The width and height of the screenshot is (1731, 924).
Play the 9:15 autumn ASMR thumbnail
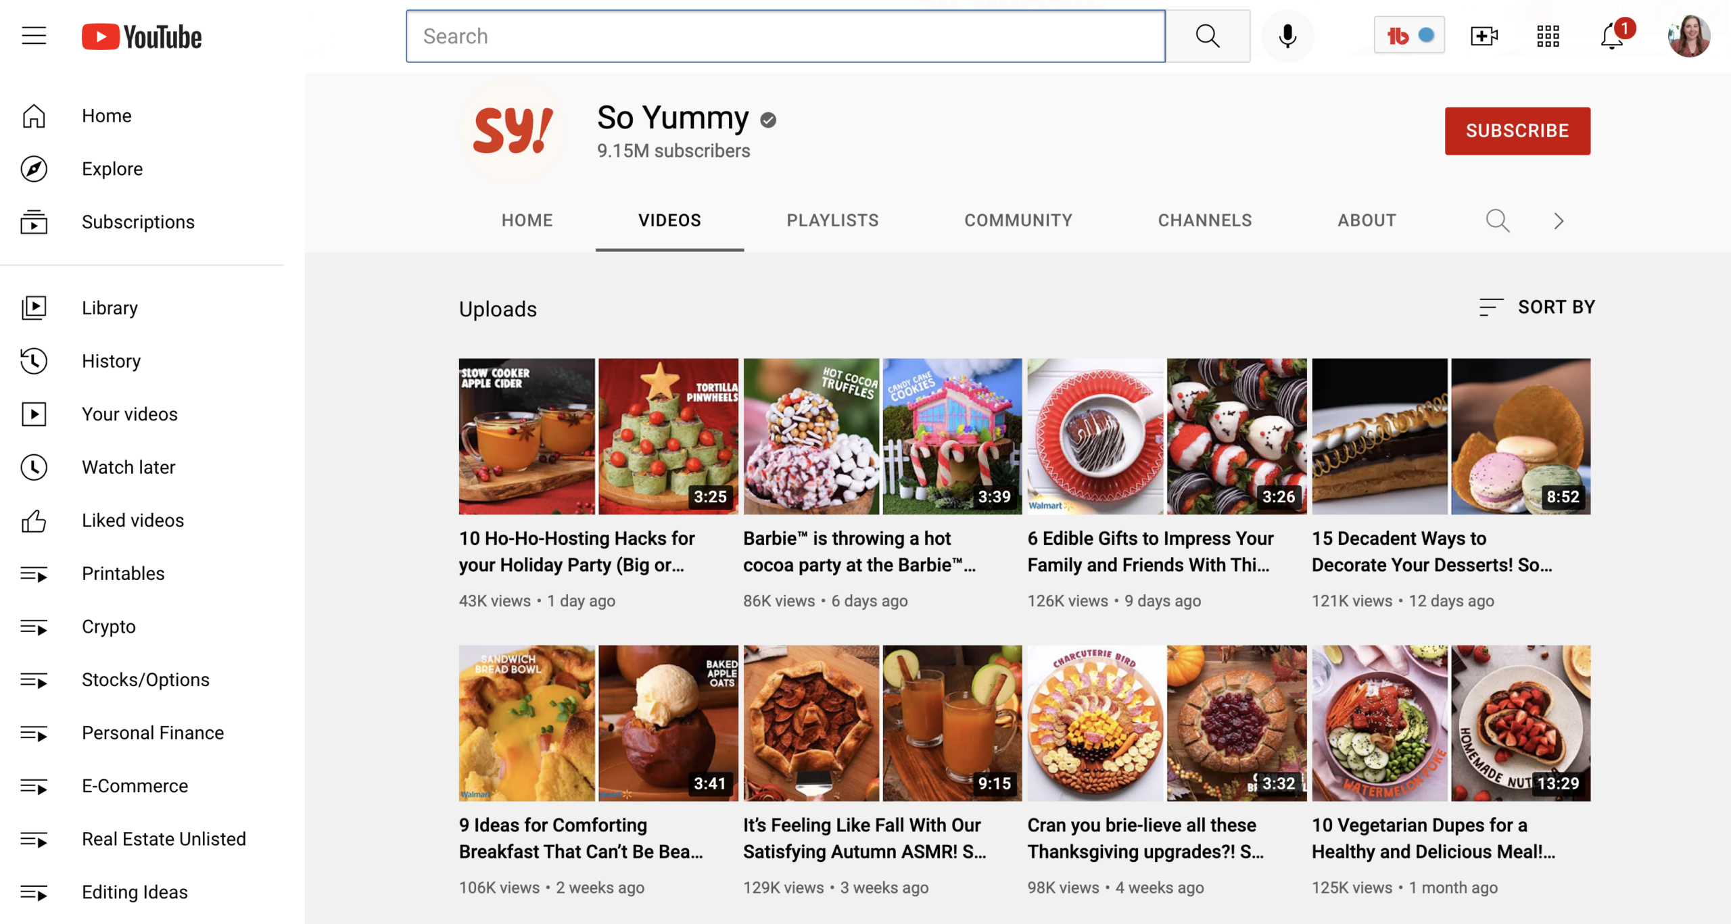(x=882, y=723)
